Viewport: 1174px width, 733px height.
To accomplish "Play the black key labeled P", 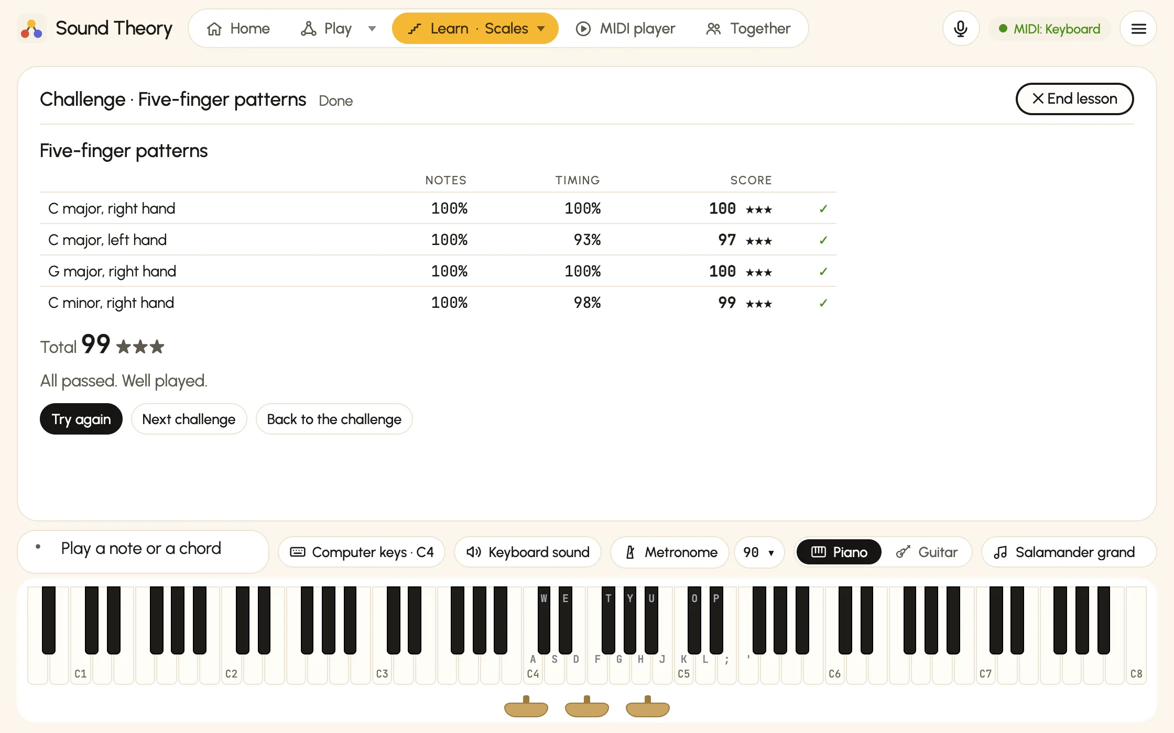I will click(x=716, y=620).
